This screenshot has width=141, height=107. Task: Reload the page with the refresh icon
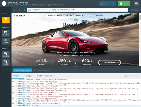[24, 10]
